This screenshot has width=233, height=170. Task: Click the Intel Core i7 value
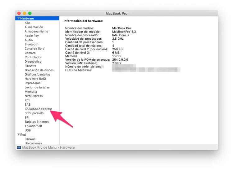click(x=121, y=35)
